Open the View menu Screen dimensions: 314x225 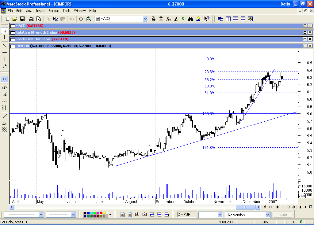(29, 11)
